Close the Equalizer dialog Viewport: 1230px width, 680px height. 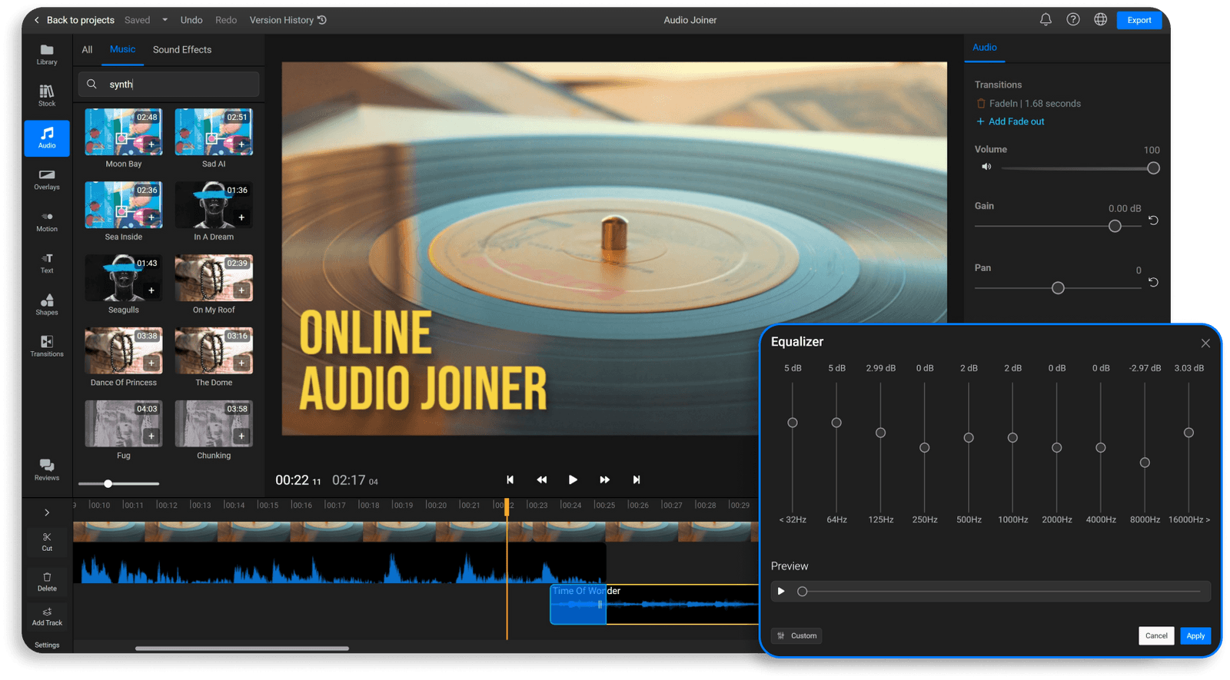[1205, 343]
